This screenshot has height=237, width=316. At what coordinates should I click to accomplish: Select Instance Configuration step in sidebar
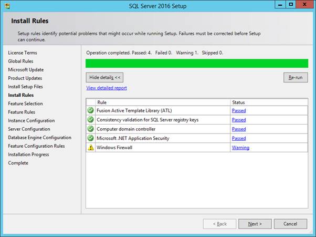coord(31,120)
